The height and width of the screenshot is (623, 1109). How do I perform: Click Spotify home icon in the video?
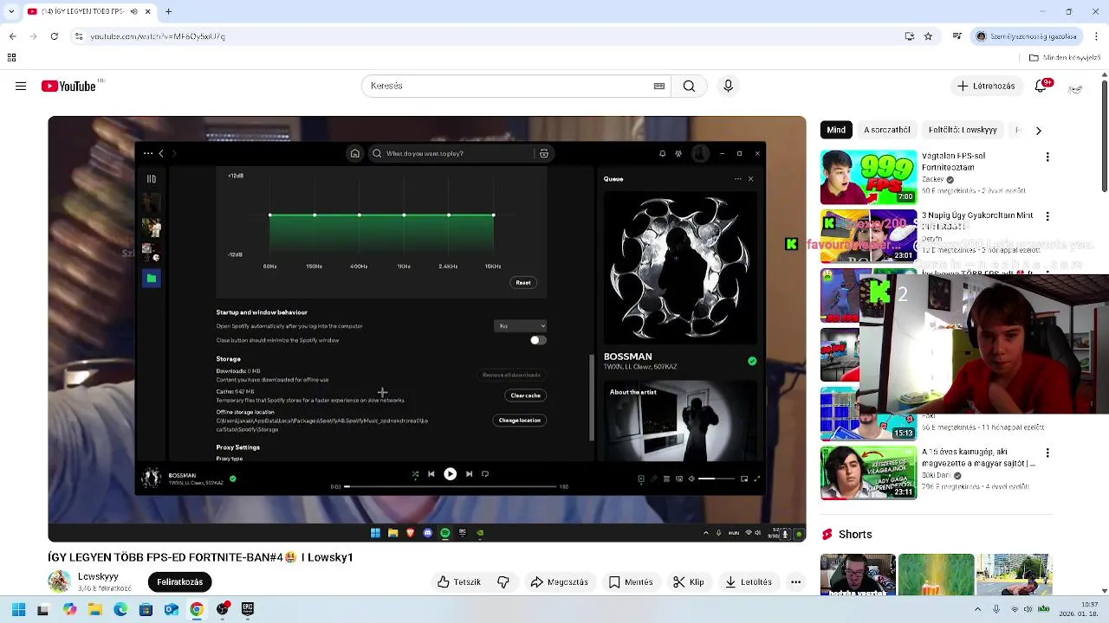[x=354, y=153]
